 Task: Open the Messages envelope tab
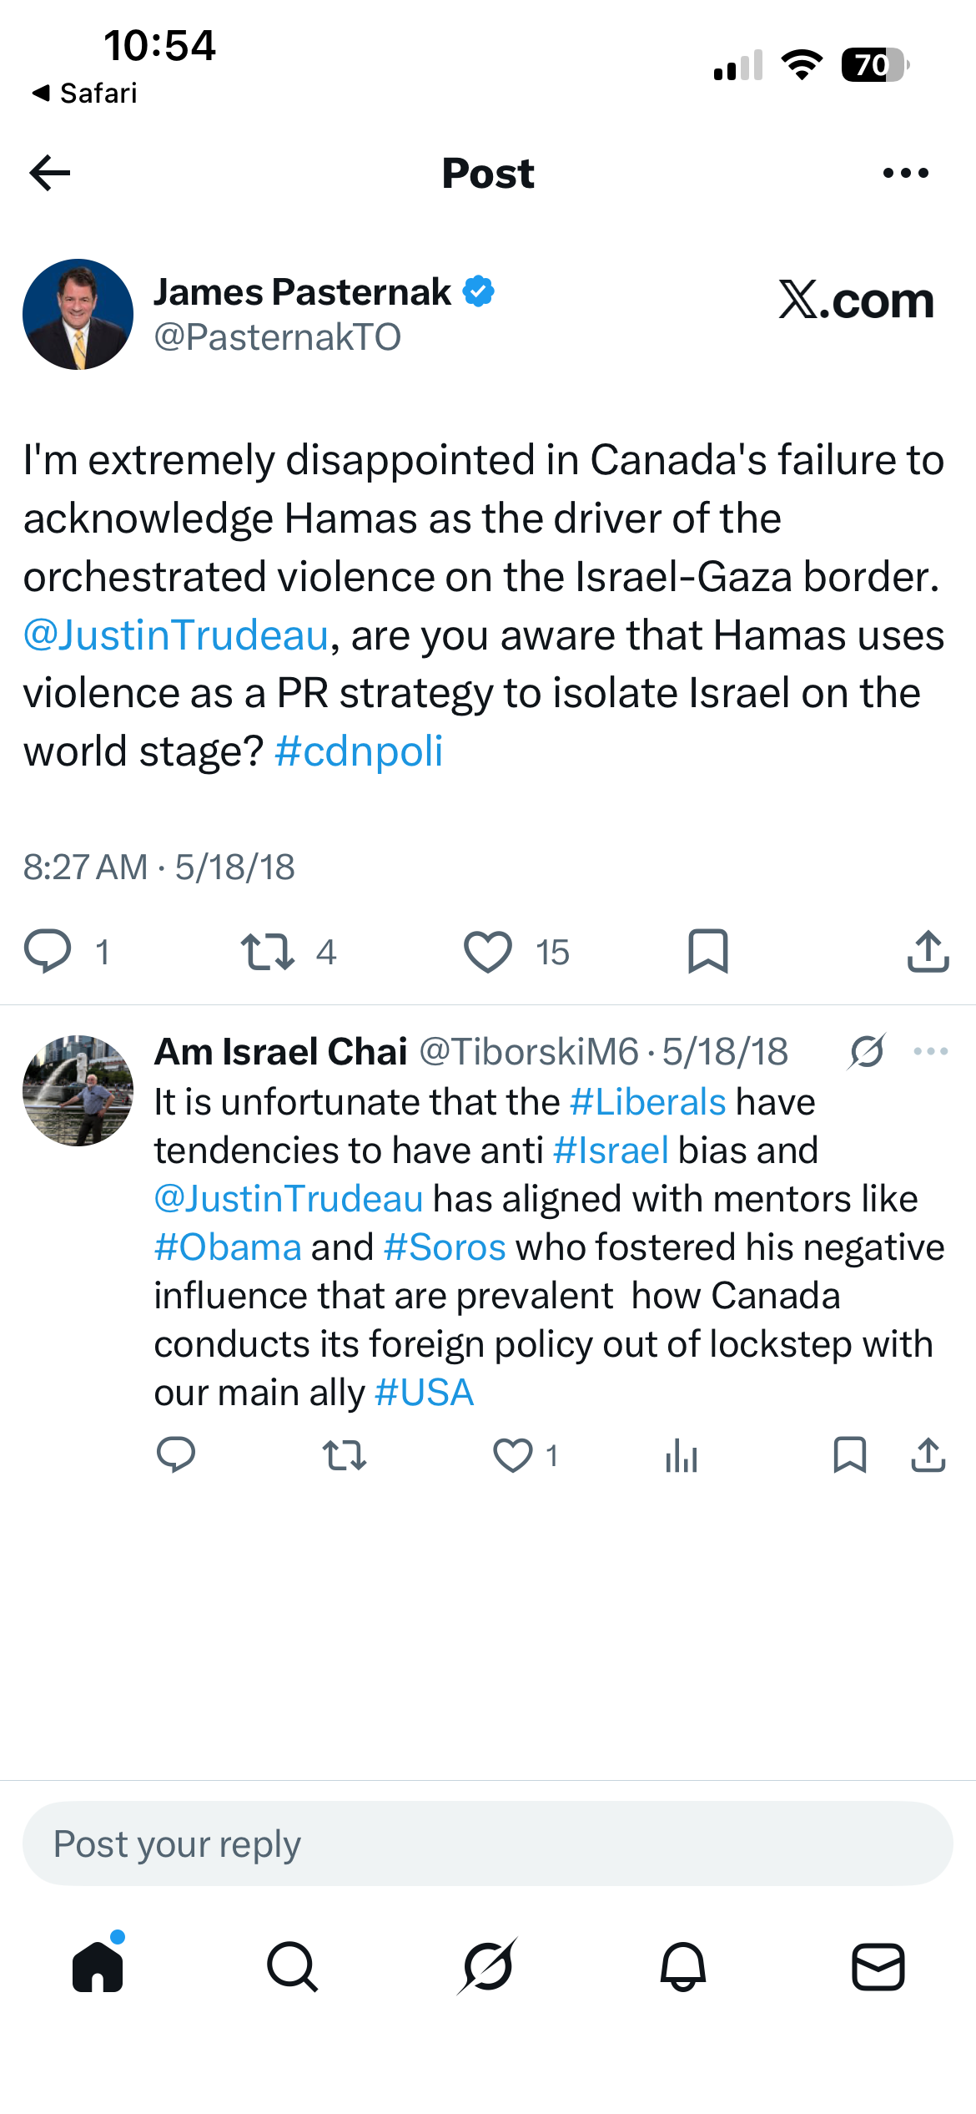coord(878,1967)
